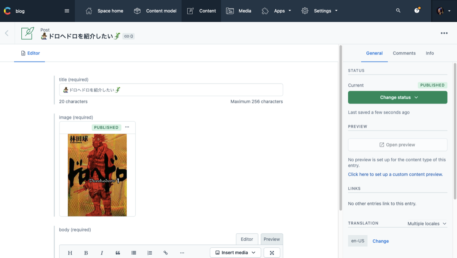
Task: Click the 'Last saved a few seconds ago' text
Action: tap(379, 113)
